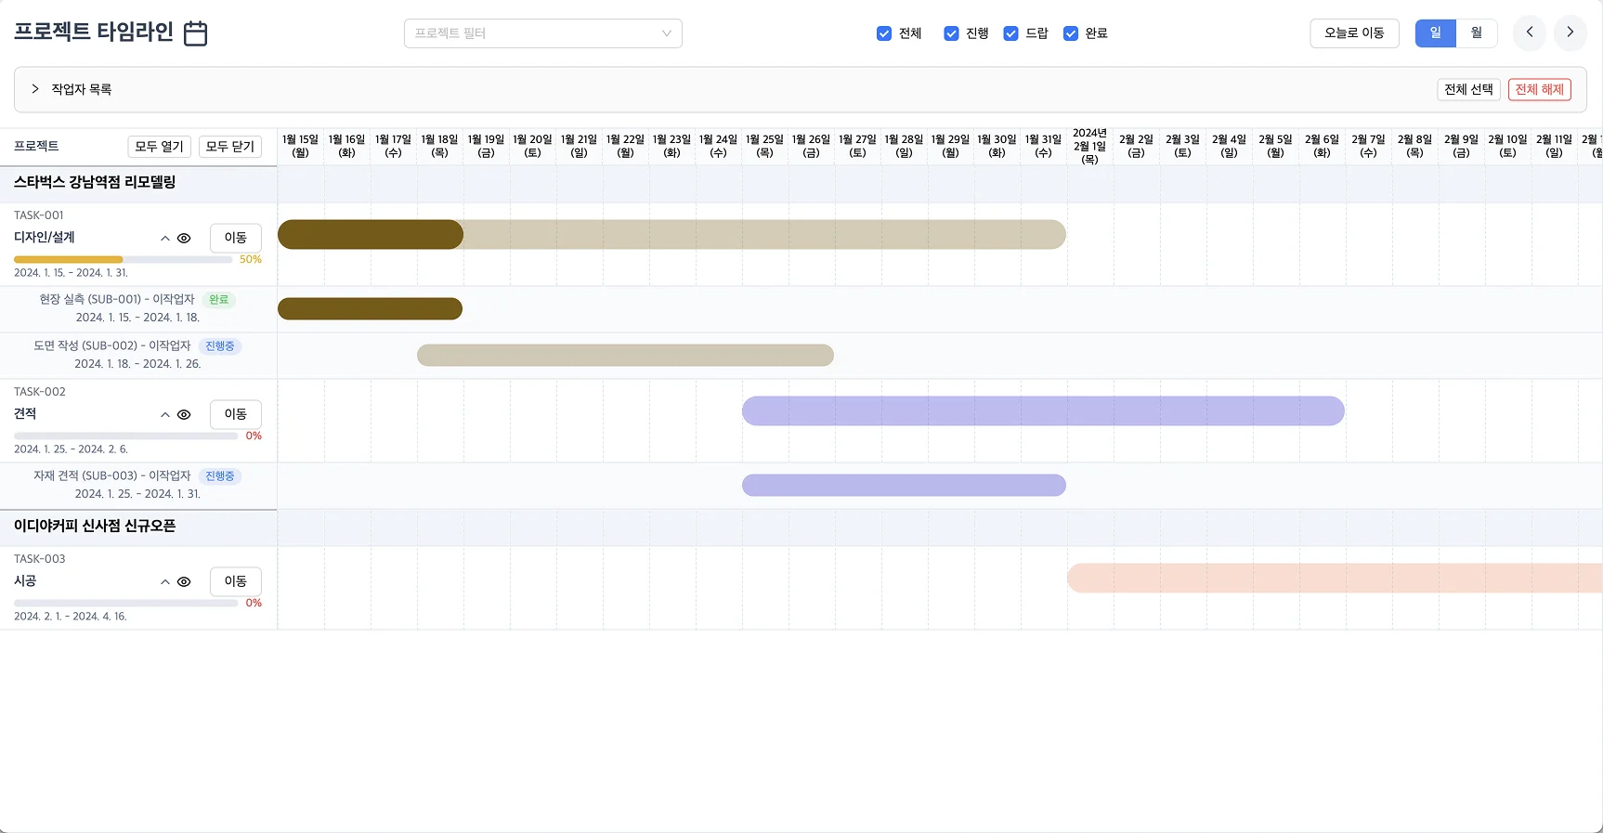Viewport: 1603px width, 833px height.
Task: Go to previous period with left arrow
Action: pyautogui.click(x=1530, y=33)
